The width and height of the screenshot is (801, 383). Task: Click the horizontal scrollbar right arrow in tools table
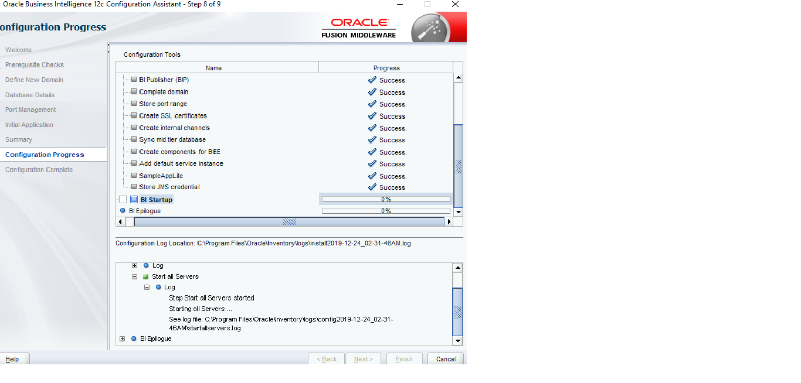449,222
